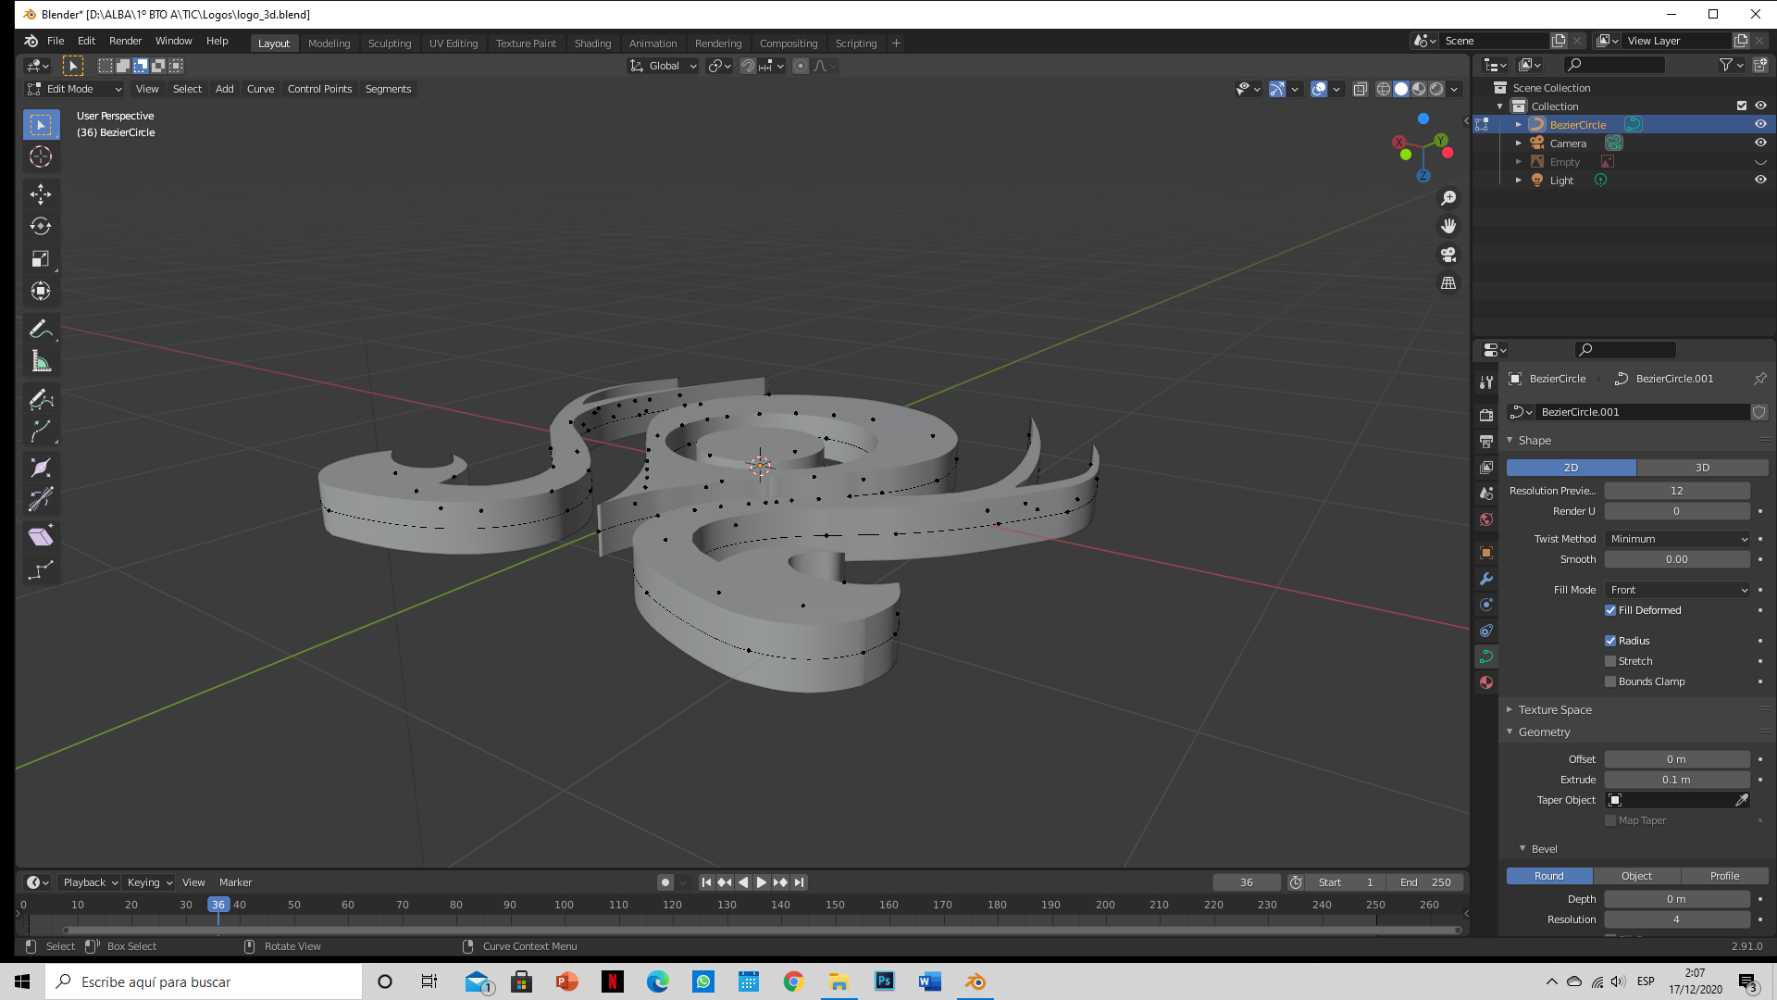Hide the BezierCircle object via eye icon
The width and height of the screenshot is (1777, 1000).
[x=1760, y=124]
